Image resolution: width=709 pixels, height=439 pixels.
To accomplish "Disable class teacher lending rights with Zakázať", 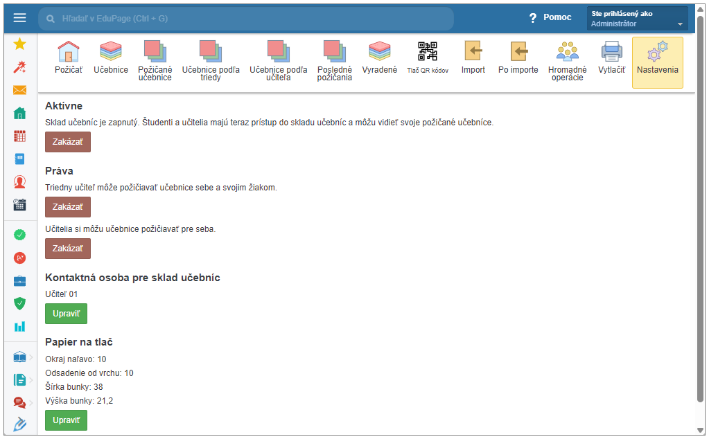I will tap(67, 207).
